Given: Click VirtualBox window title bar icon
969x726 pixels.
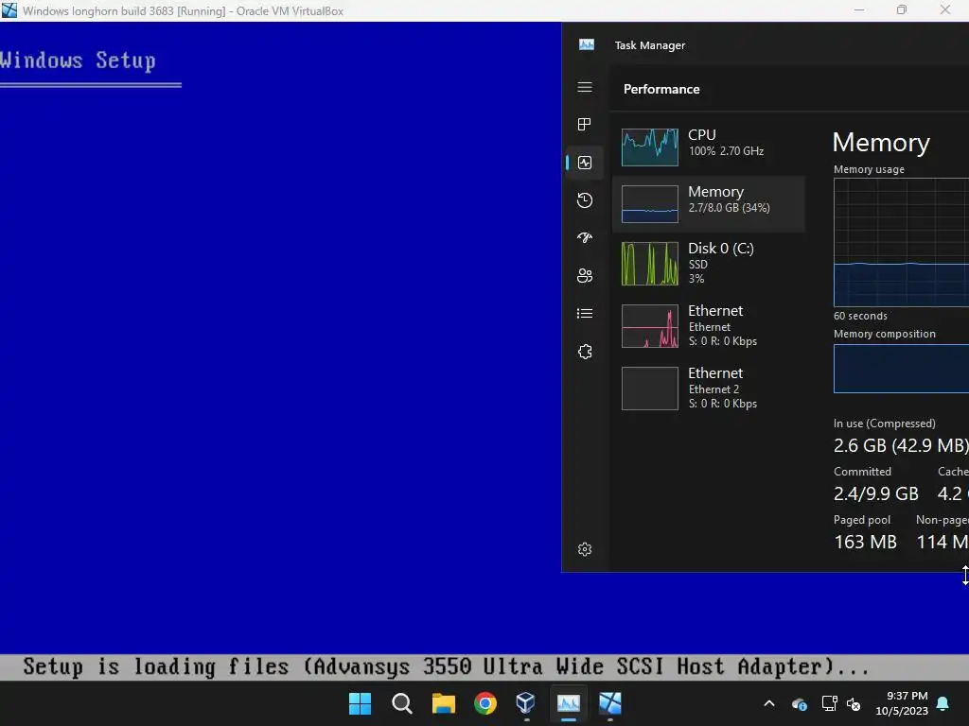Looking at the screenshot, I should point(9,10).
